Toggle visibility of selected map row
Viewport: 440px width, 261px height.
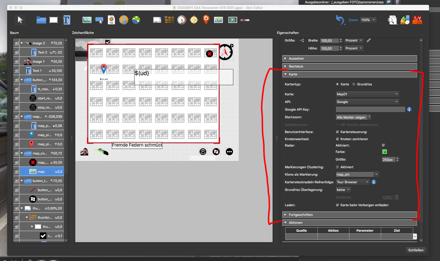pyautogui.click(x=16, y=172)
